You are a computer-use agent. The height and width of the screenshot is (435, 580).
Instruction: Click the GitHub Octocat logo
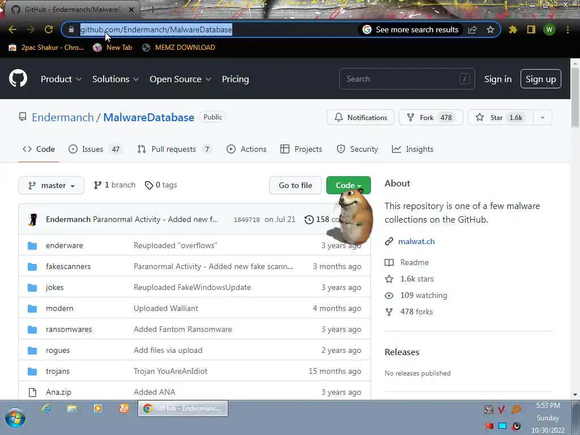pos(18,78)
